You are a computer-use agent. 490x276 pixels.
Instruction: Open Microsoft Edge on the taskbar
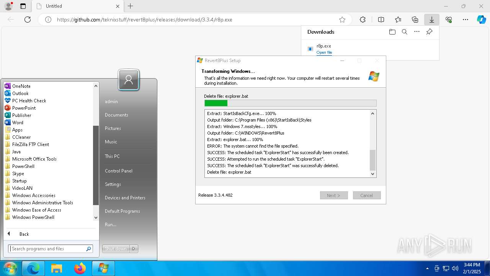click(33, 269)
